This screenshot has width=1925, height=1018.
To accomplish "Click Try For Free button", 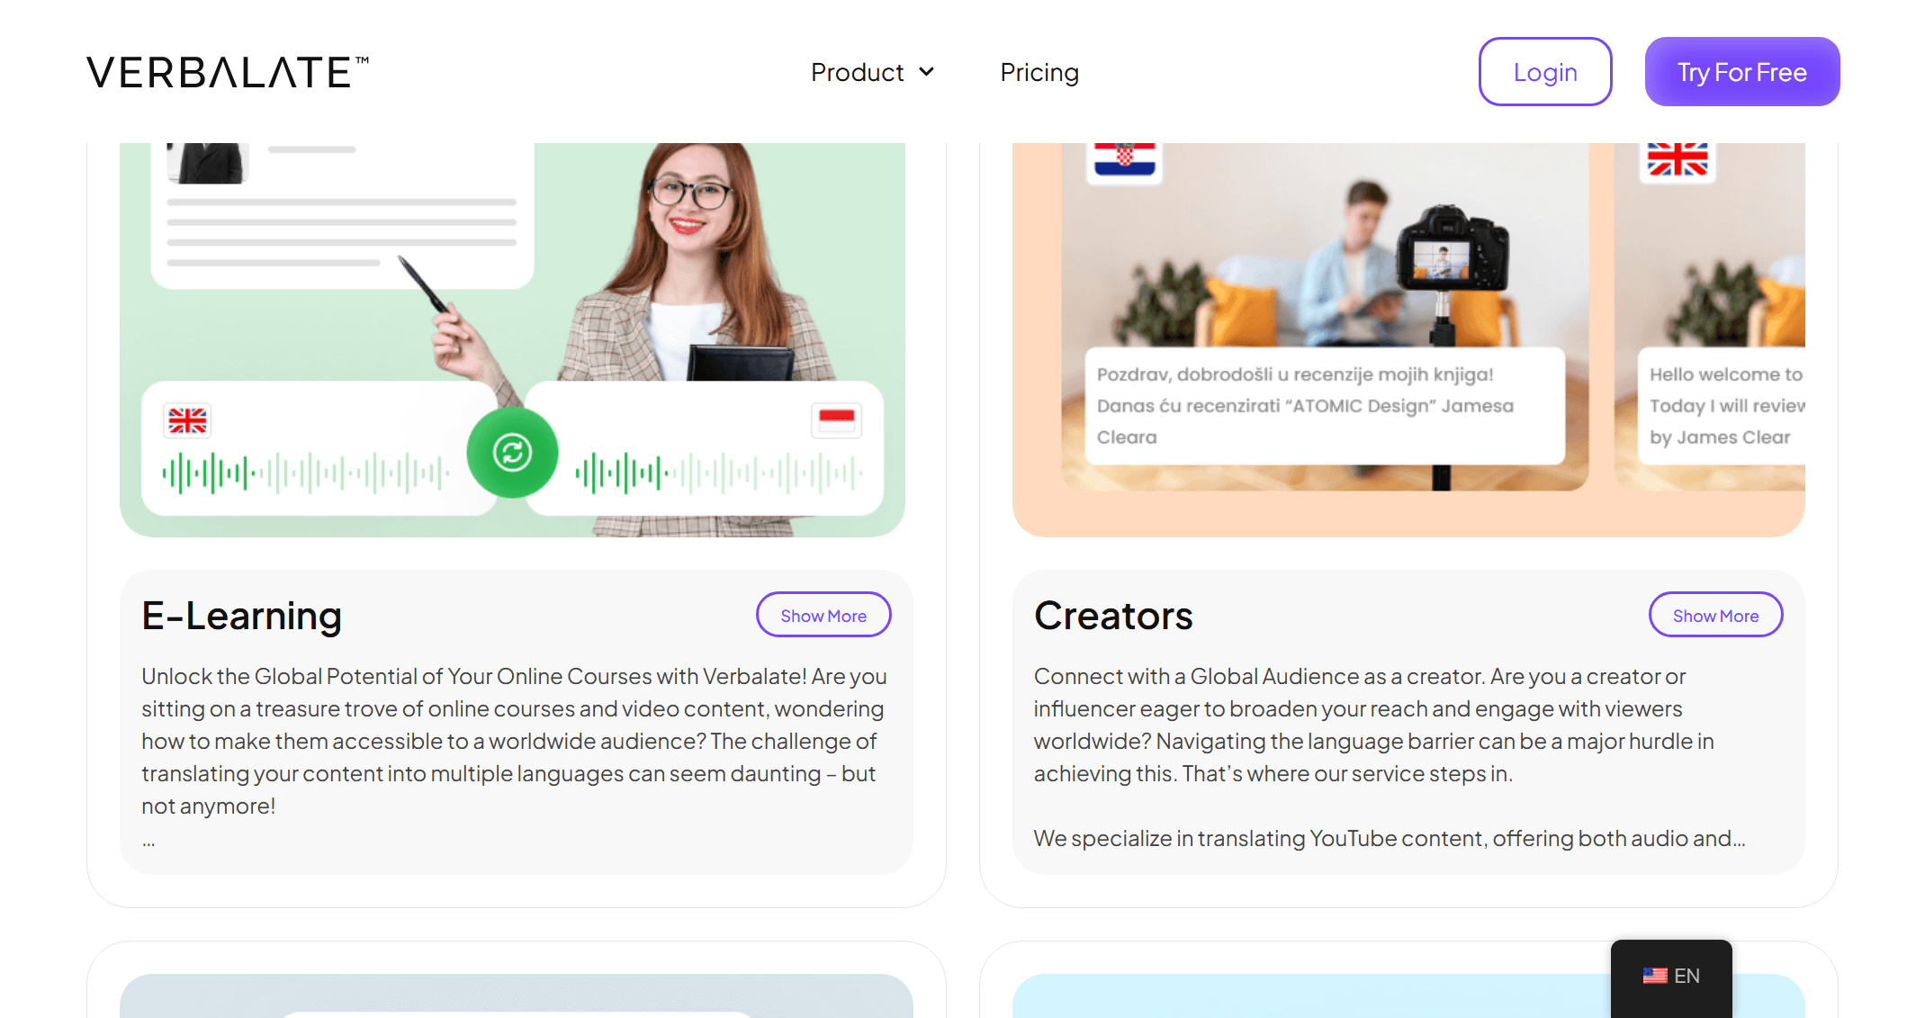I will tap(1742, 72).
